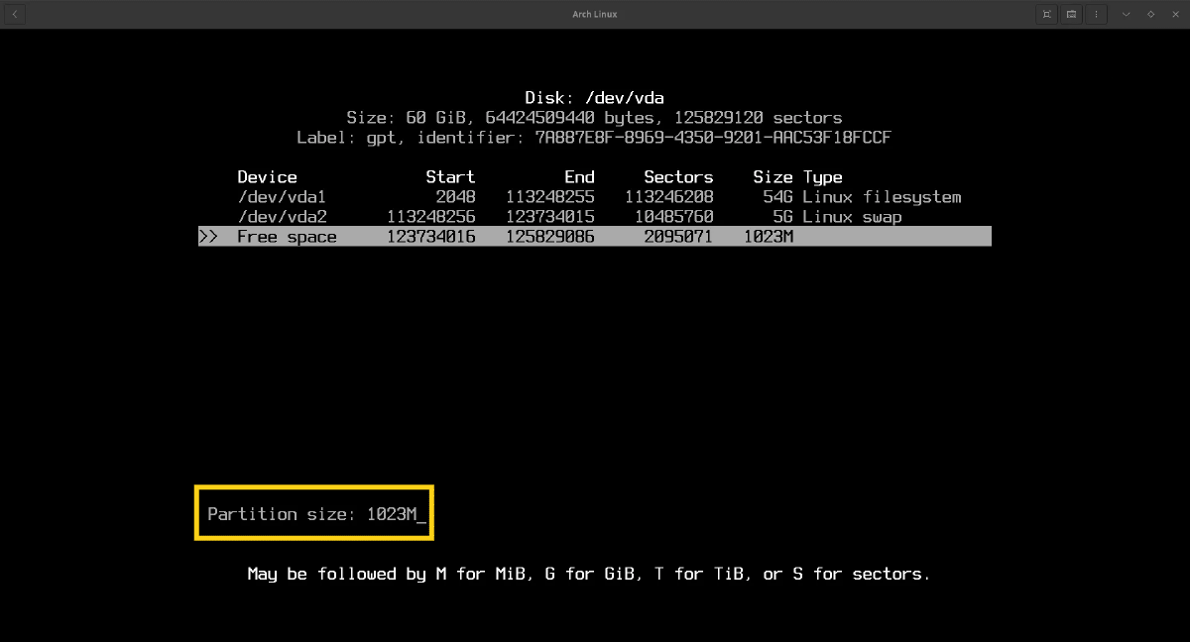This screenshot has height=642, width=1190.
Task: Click the Sectors column header
Action: (678, 177)
